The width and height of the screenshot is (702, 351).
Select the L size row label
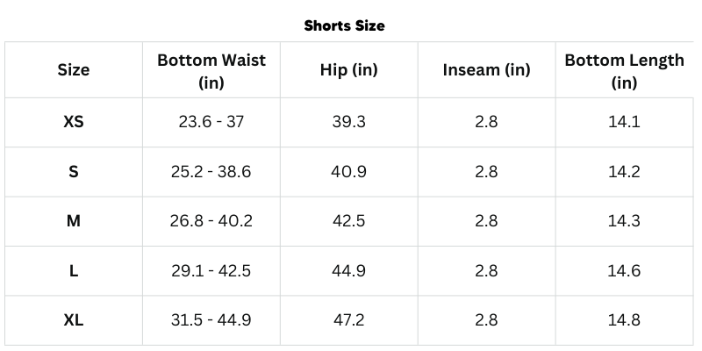(x=74, y=271)
